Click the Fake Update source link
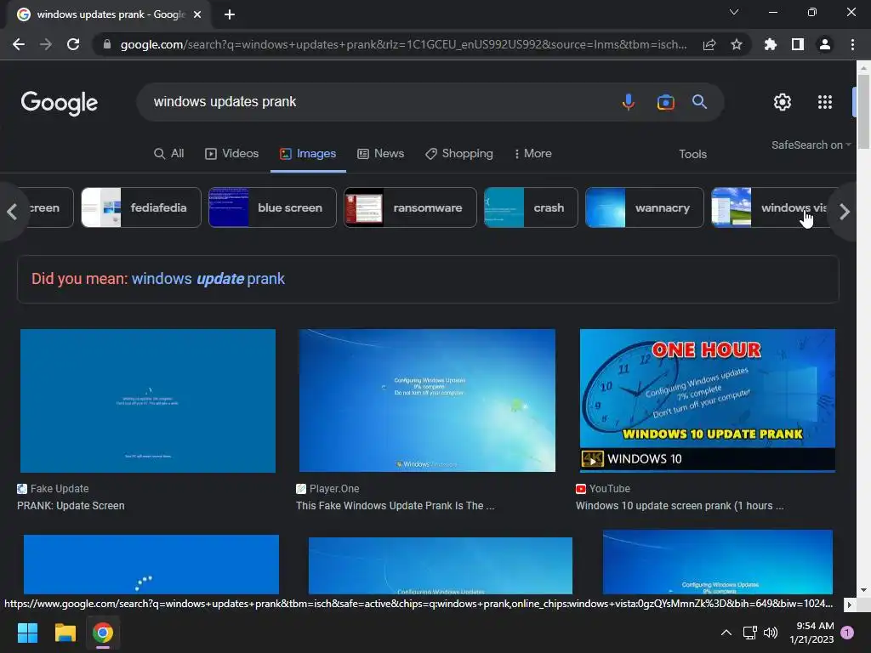The image size is (871, 653). click(x=54, y=489)
